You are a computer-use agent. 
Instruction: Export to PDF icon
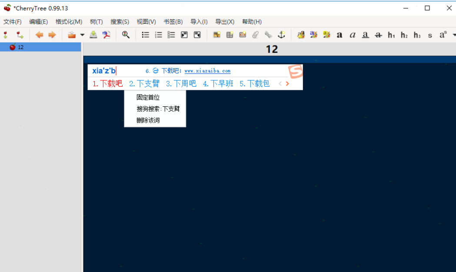(x=106, y=35)
